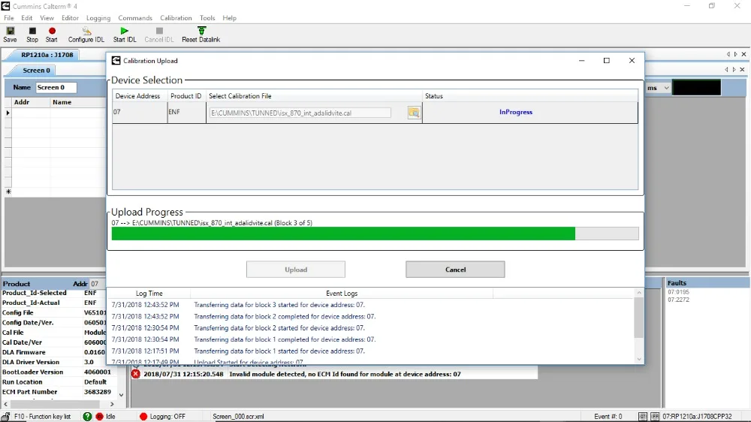
Task: Click the Reset Datalink toolbar icon
Action: point(201,31)
